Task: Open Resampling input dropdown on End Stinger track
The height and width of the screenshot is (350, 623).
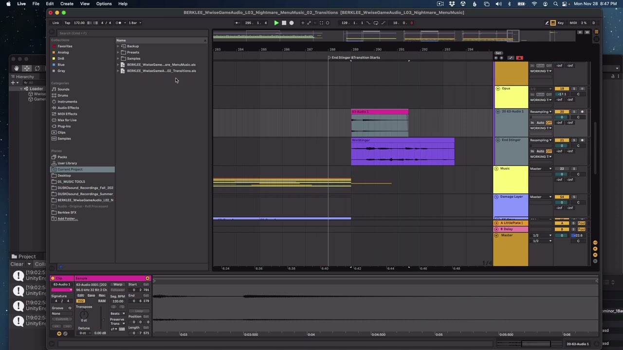Action: [x=541, y=140]
